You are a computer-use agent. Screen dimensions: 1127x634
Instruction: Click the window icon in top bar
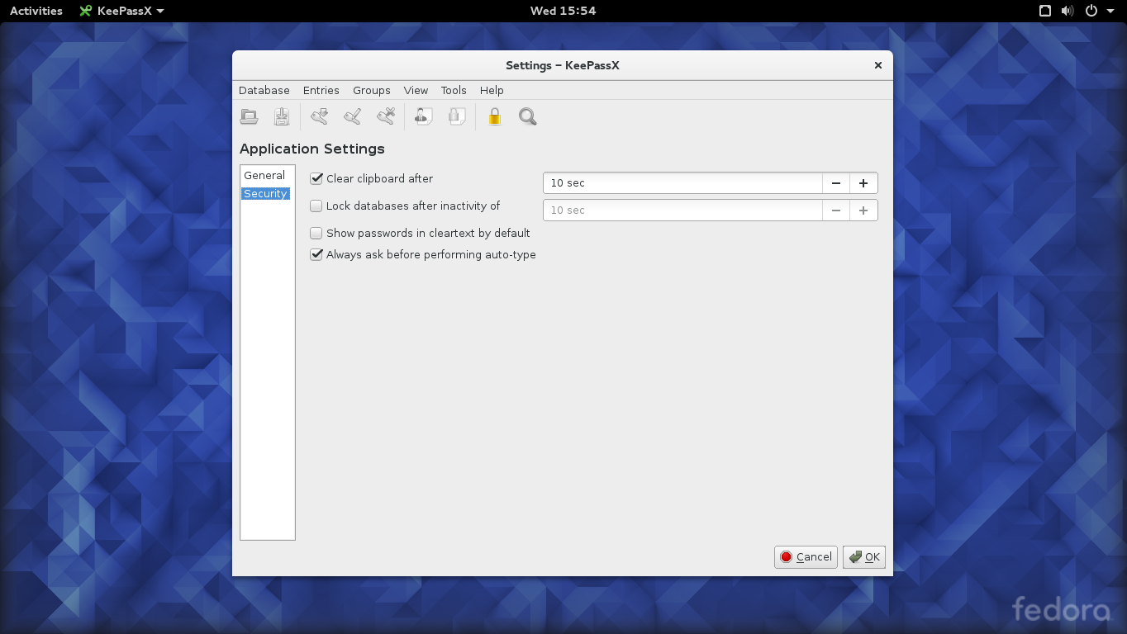[1045, 11]
